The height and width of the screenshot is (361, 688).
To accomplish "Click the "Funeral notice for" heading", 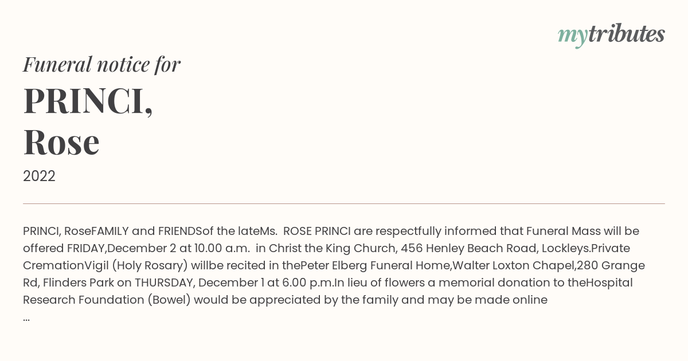I will pyautogui.click(x=101, y=64).
